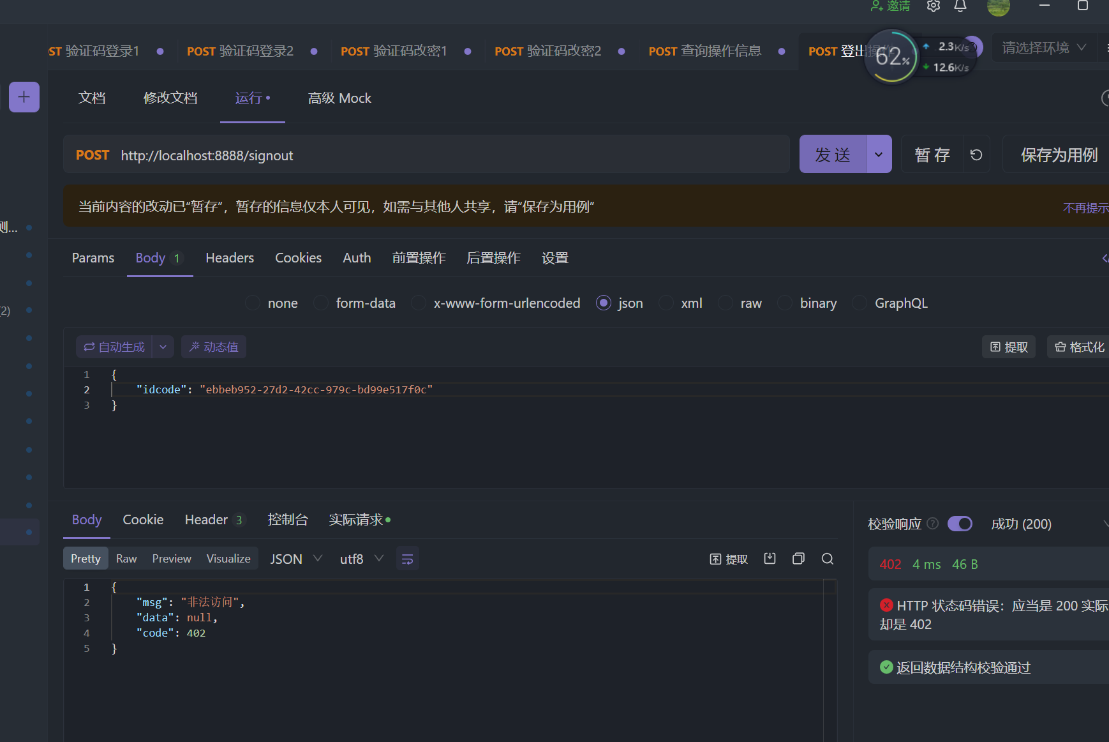This screenshot has height=742, width=1109.
Task: Open notifications bell icon
Action: click(960, 6)
